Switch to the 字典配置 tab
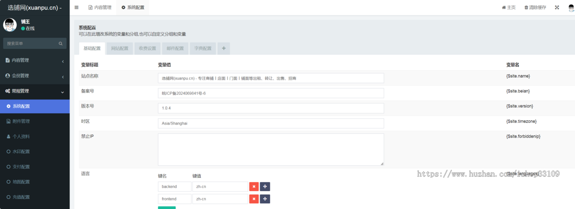Screen dimensions: 575x209 click(203, 48)
